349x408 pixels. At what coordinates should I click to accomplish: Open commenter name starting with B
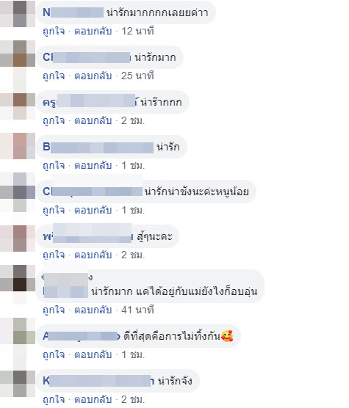[x=98, y=147]
